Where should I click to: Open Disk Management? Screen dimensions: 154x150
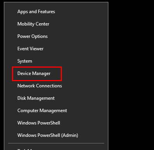(36, 98)
